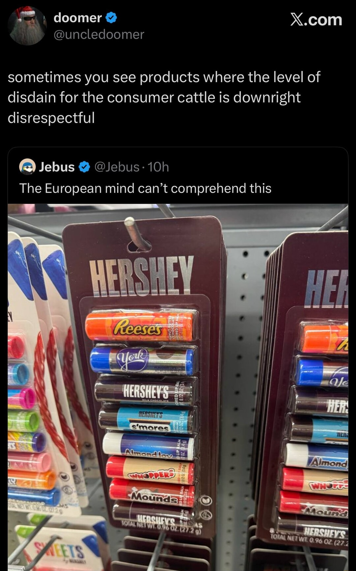Open the @uncledoomer handle link
This screenshot has width=356, height=571.
pyautogui.click(x=99, y=34)
